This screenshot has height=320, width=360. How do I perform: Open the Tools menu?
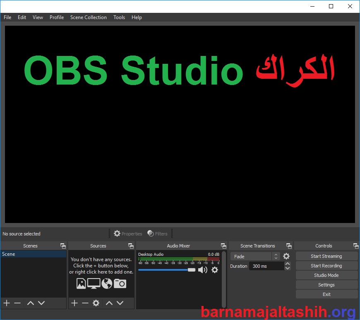pyautogui.click(x=119, y=17)
